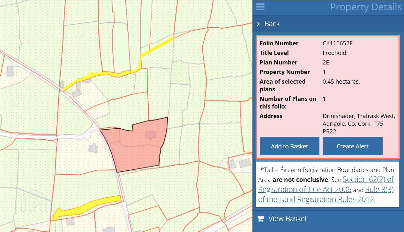Click the 'are not conclusive' bold text

300,180
